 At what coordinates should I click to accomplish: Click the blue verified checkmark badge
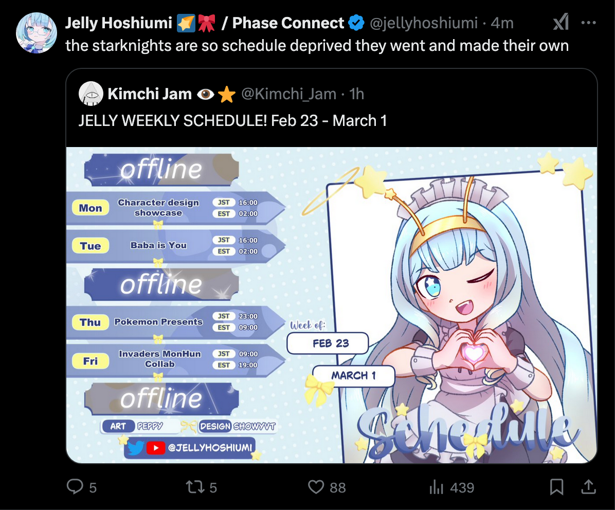point(356,23)
